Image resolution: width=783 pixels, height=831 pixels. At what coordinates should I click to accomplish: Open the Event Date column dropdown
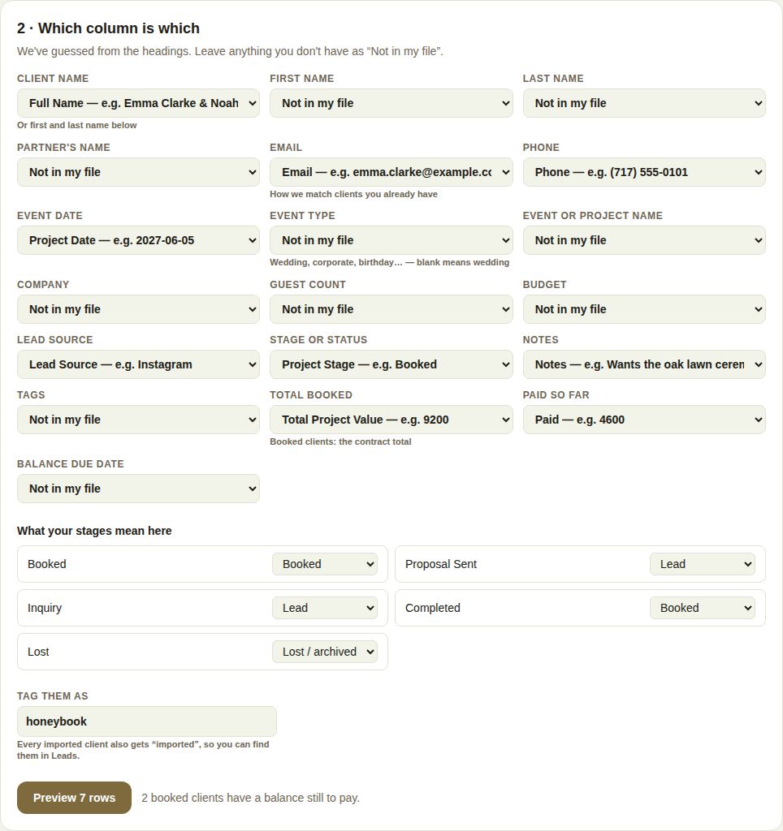click(138, 240)
